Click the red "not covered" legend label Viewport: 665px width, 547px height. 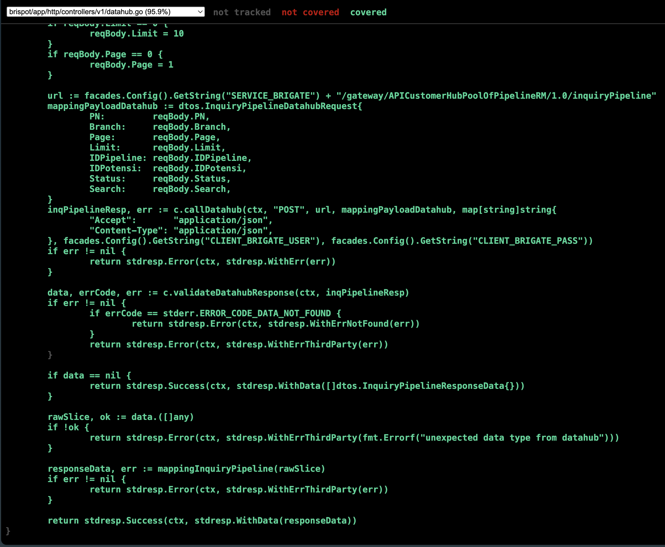click(x=310, y=12)
